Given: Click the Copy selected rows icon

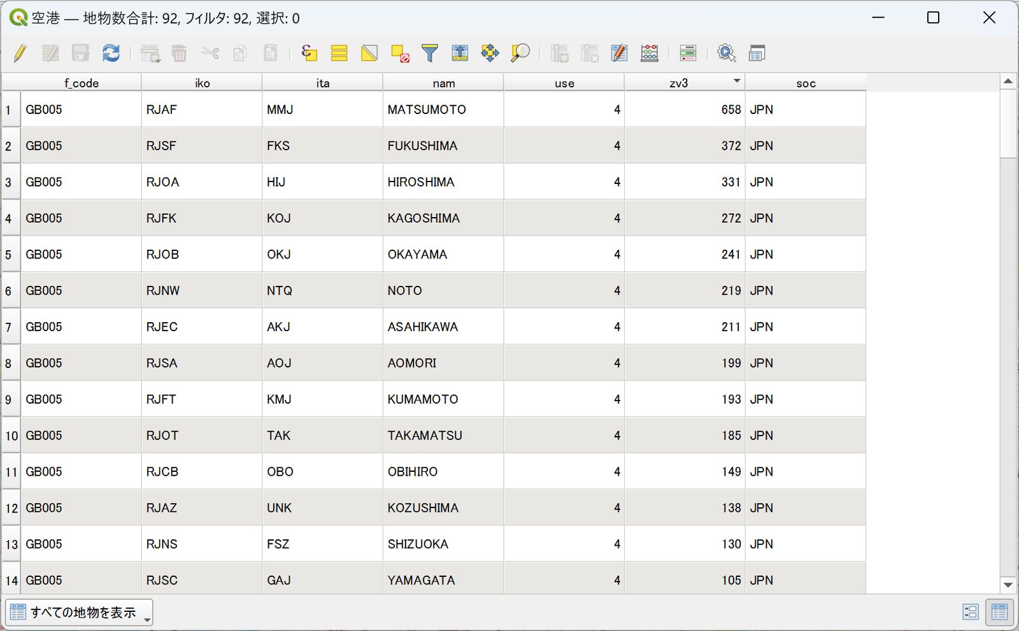Looking at the screenshot, I should point(240,53).
